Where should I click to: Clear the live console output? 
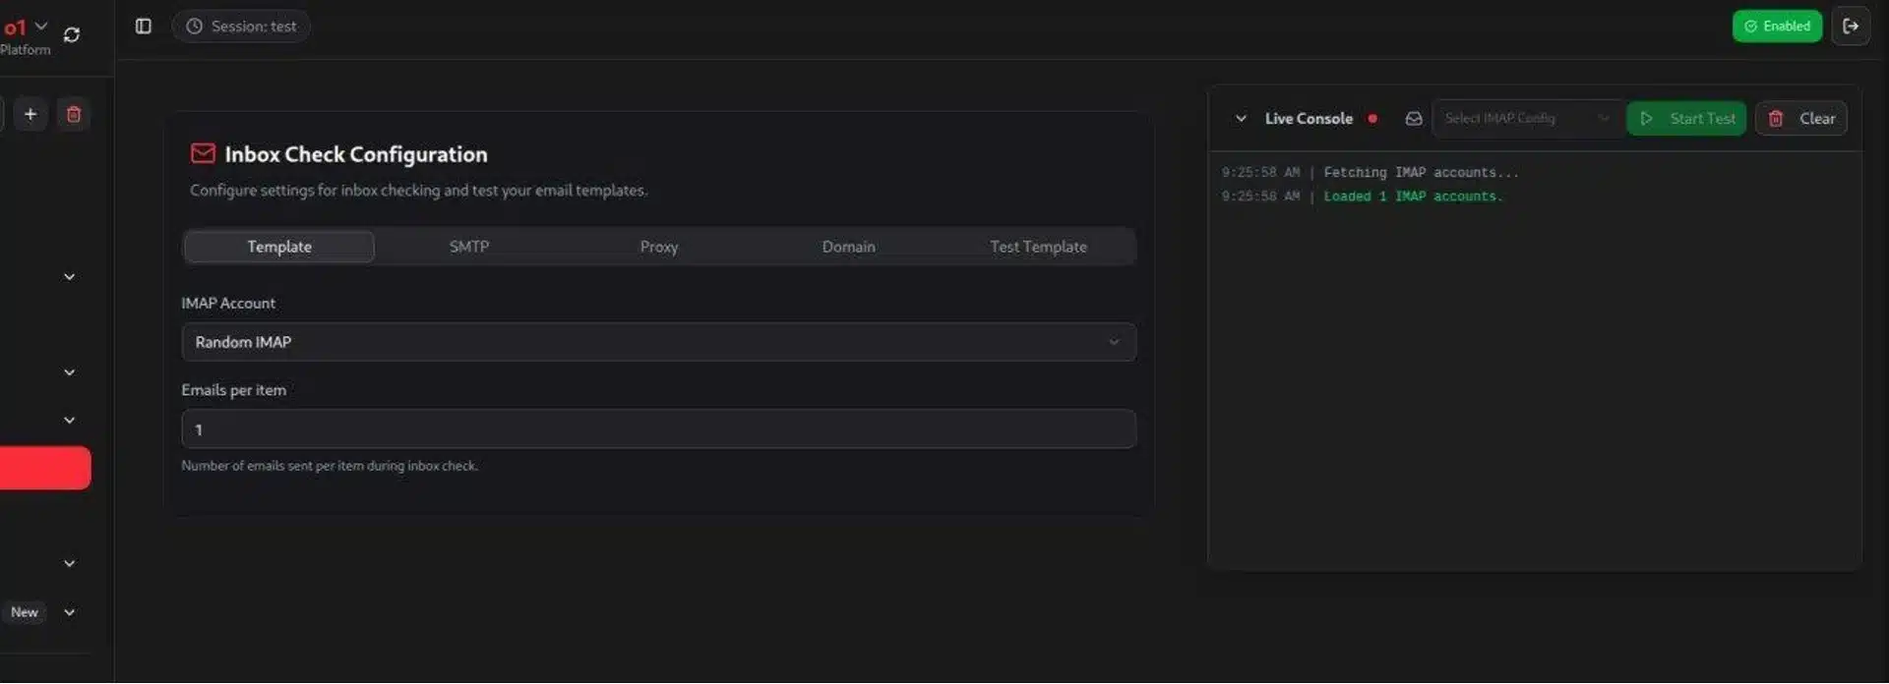coord(1801,119)
